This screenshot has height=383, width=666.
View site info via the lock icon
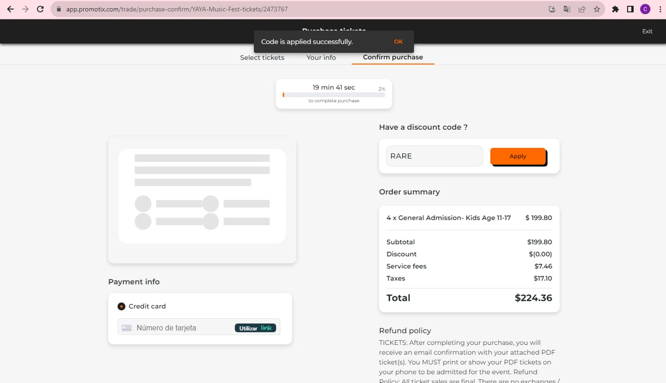point(59,9)
